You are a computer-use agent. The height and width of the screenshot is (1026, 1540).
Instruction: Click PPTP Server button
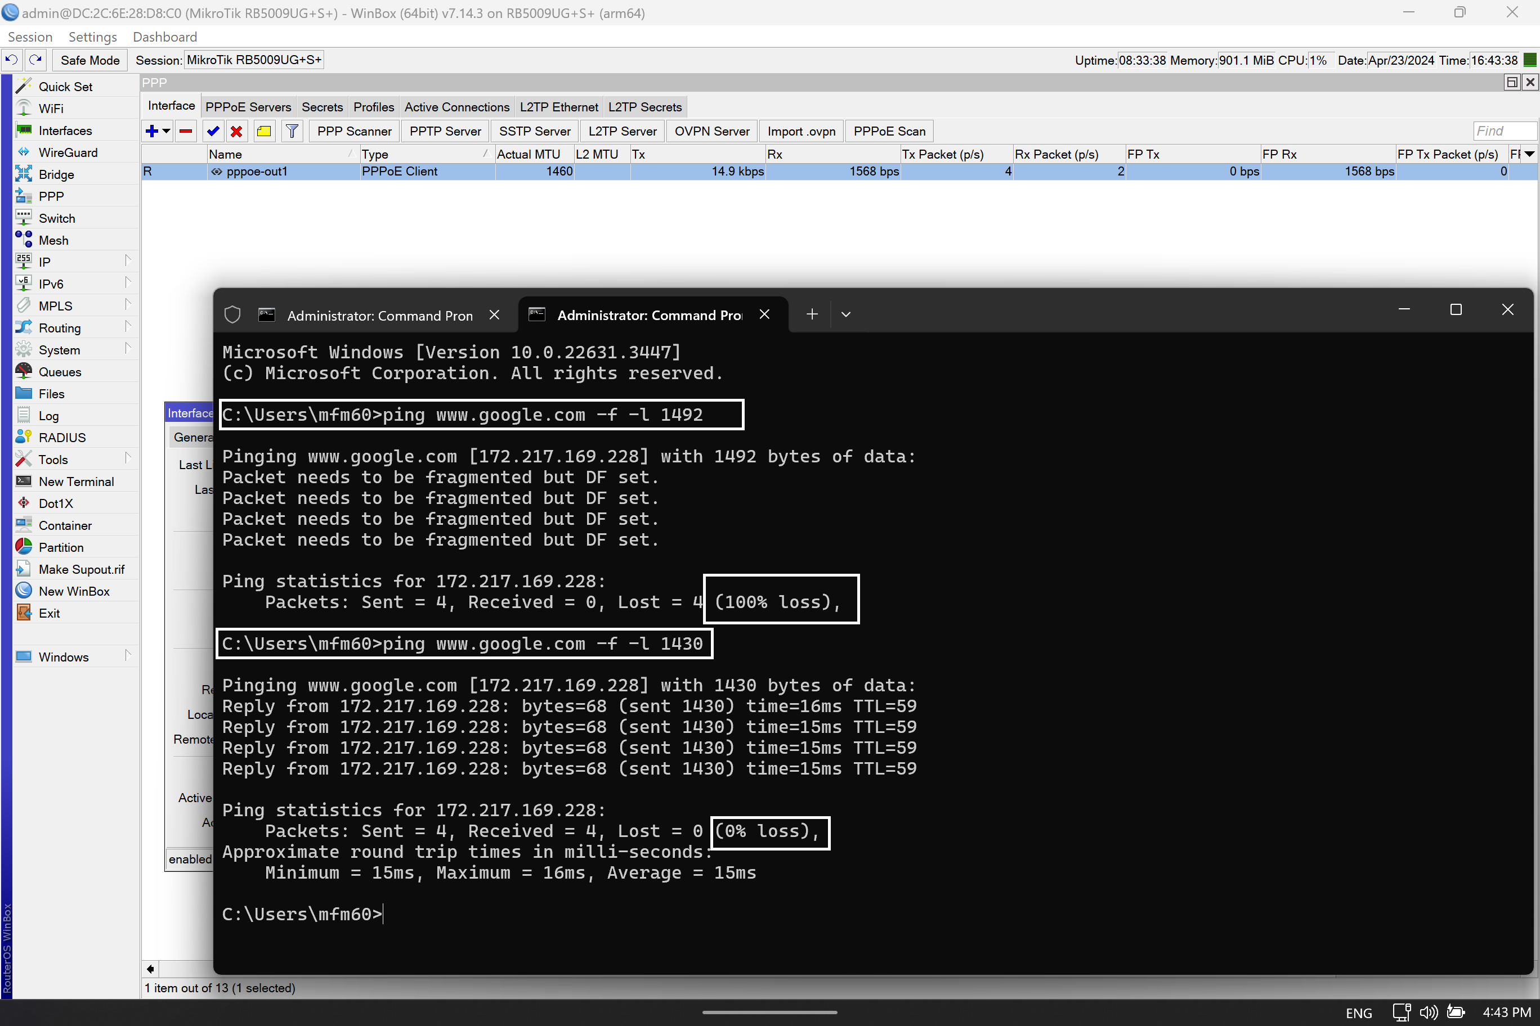(x=445, y=131)
